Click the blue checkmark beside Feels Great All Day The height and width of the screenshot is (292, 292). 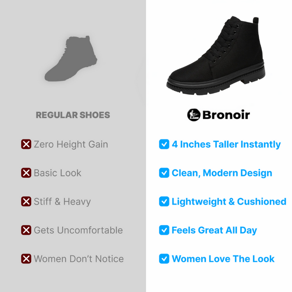164,230
